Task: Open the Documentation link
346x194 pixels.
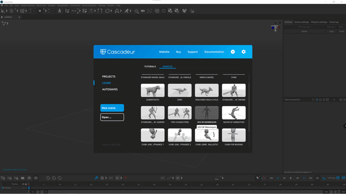Action: [x=214, y=52]
